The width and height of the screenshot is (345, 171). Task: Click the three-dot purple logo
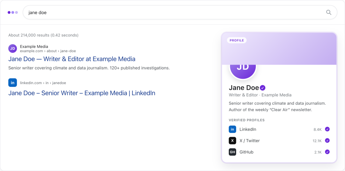click(13, 12)
